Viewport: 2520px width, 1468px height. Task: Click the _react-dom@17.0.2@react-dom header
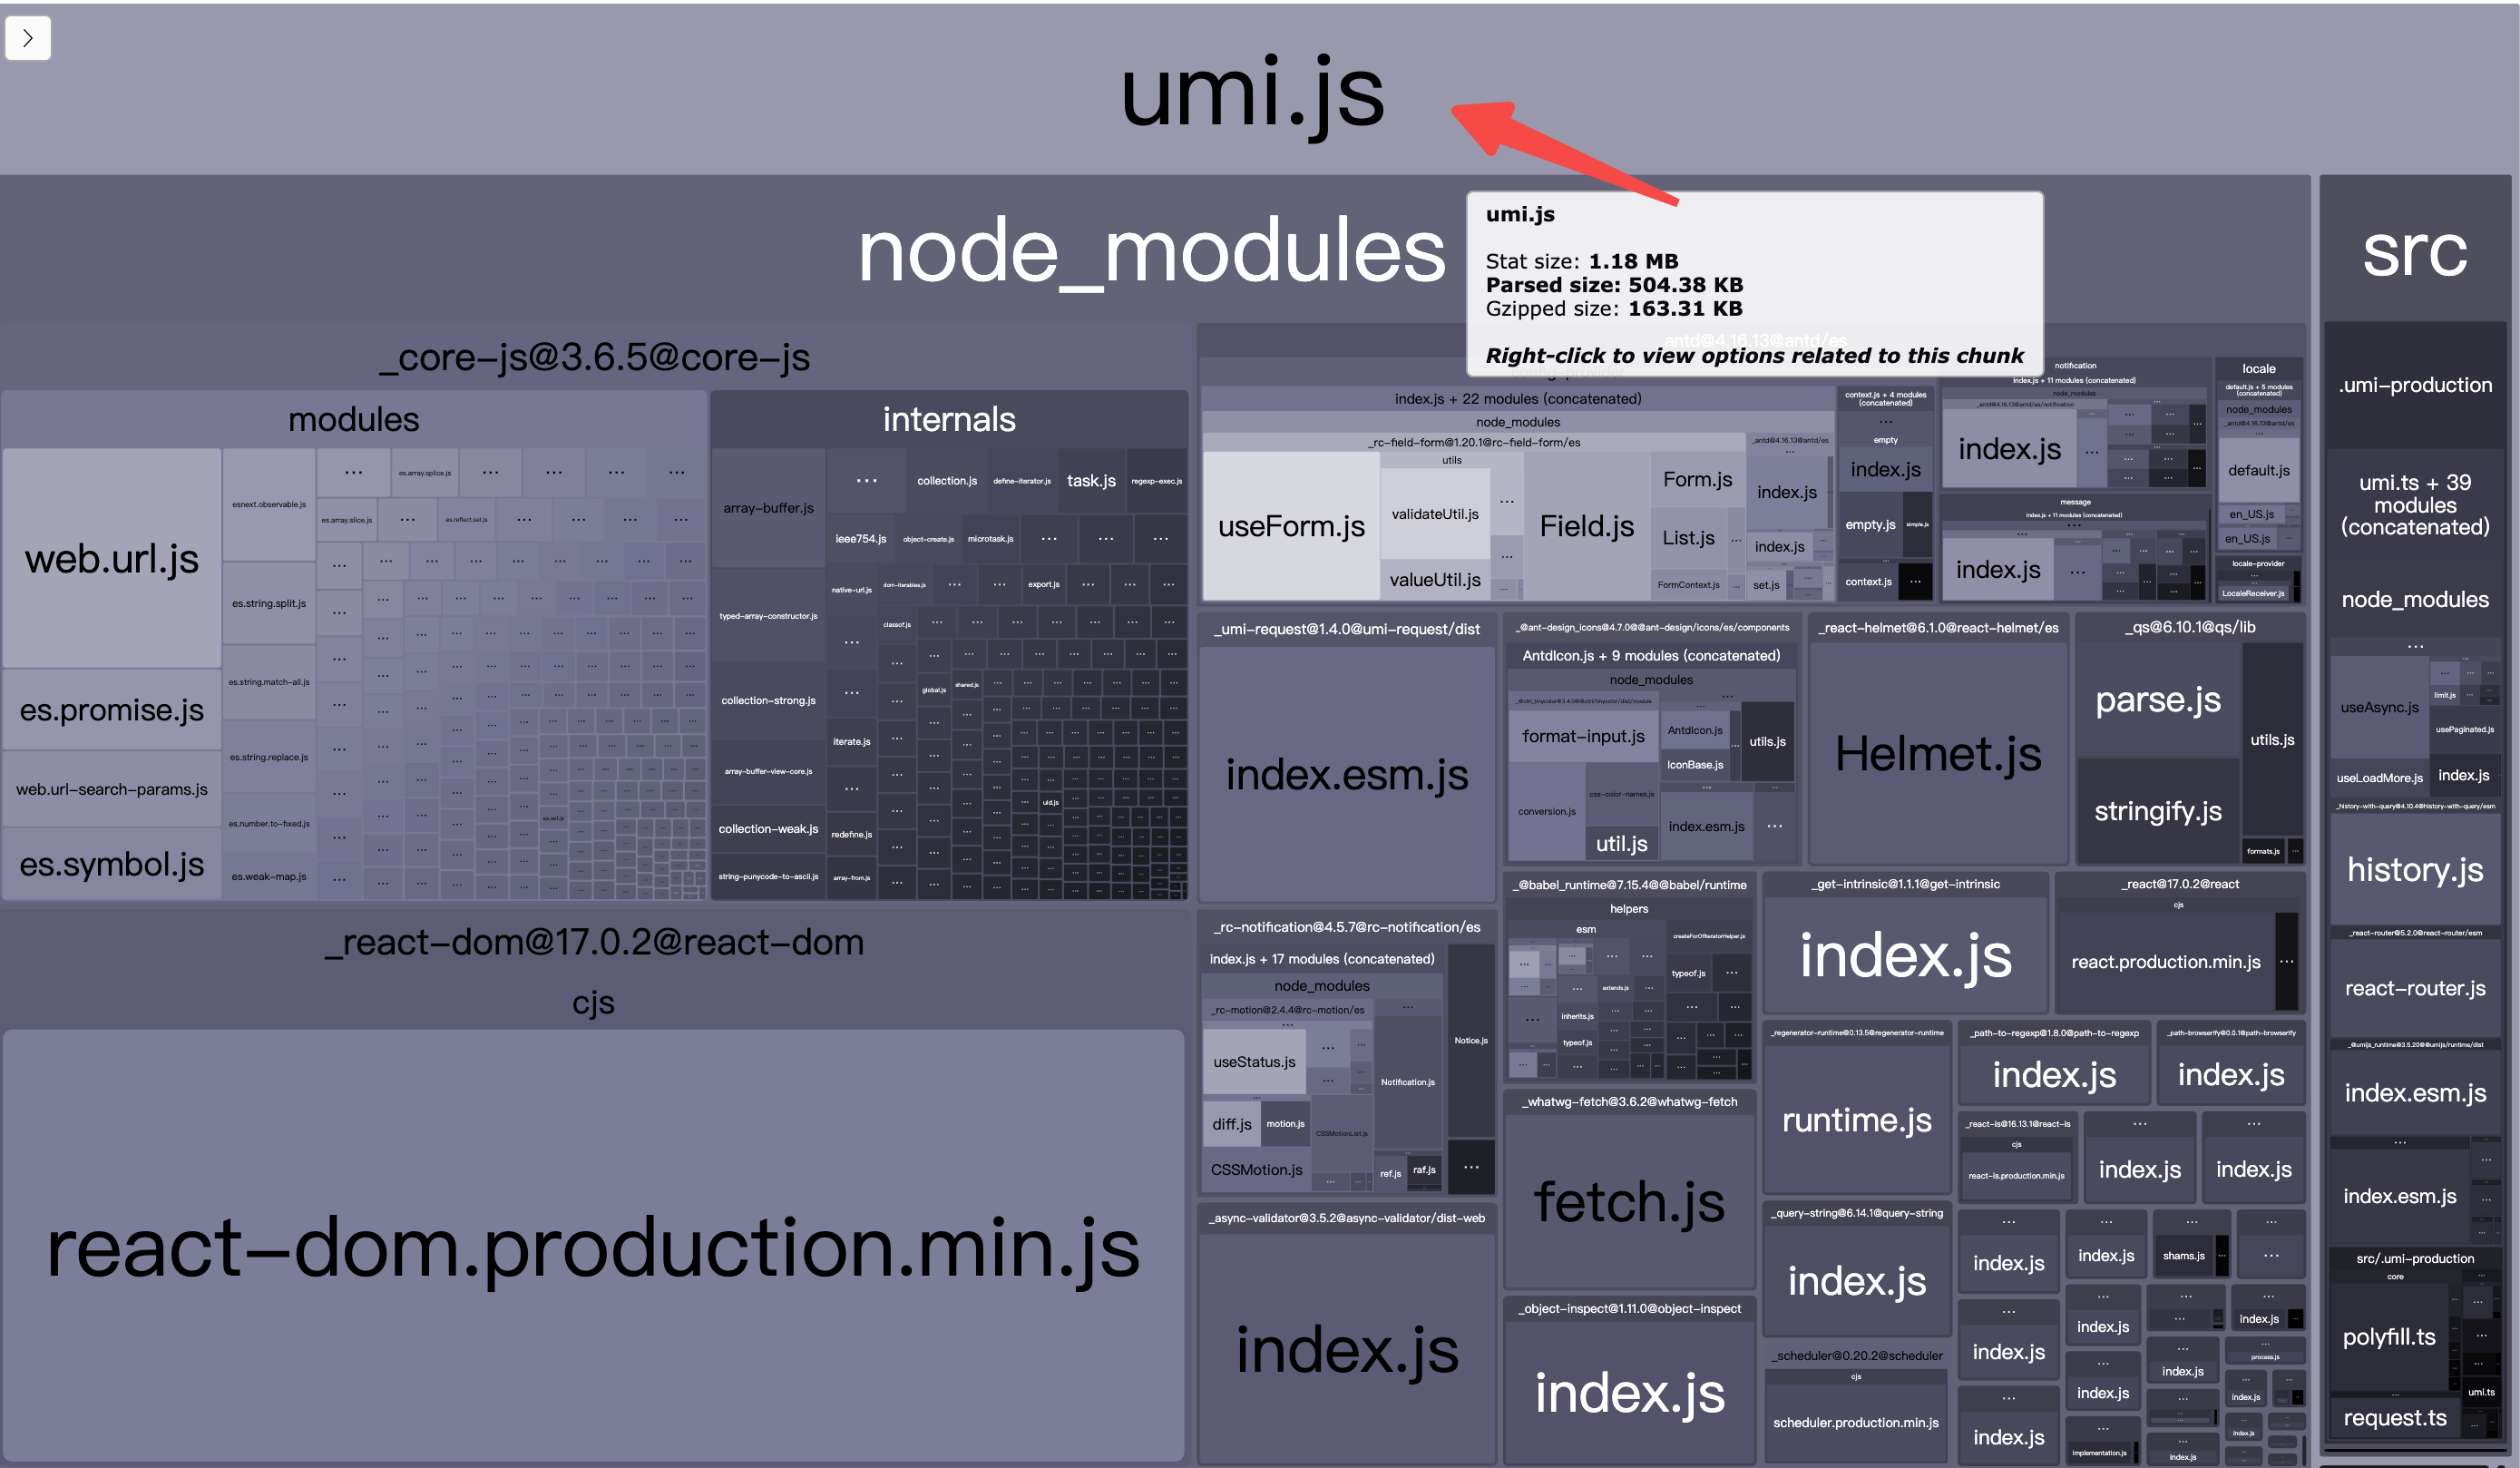pos(594,942)
